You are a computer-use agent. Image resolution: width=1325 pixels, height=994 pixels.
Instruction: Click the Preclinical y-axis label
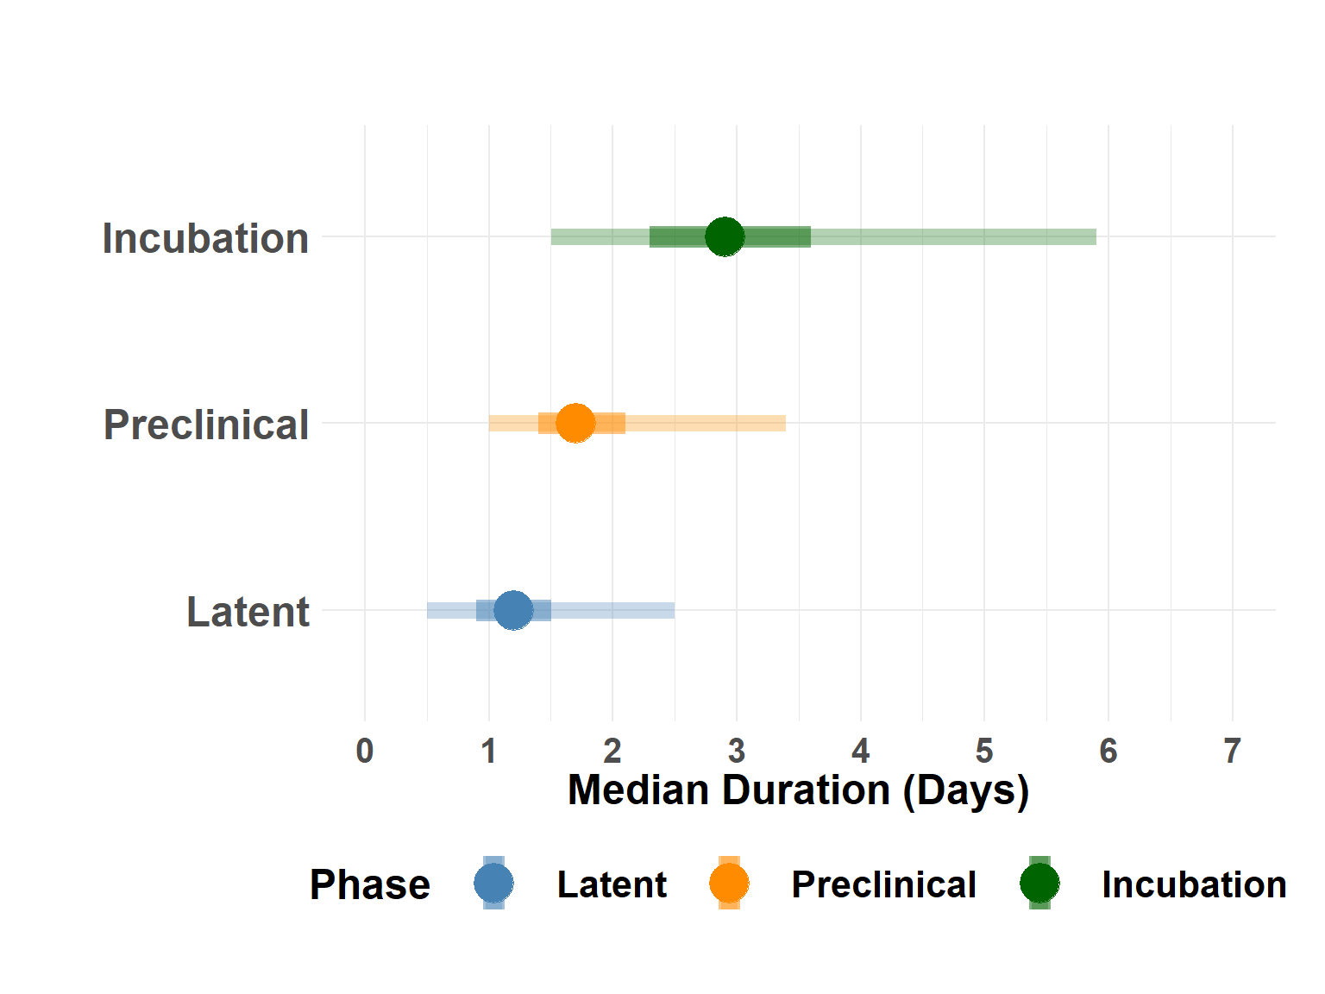pyautogui.click(x=206, y=425)
